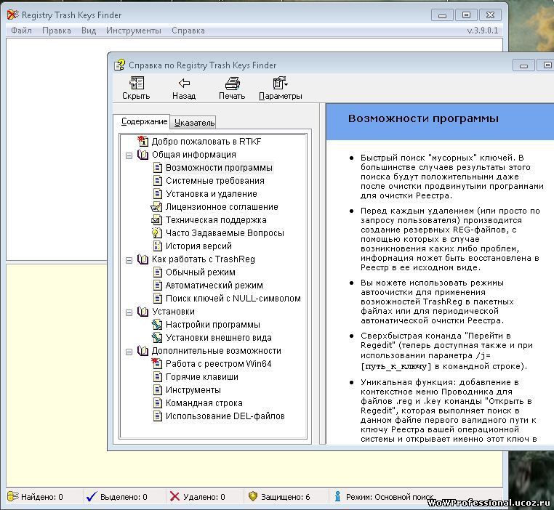
Task: Open the Автоматический режим topic
Action: (214, 286)
